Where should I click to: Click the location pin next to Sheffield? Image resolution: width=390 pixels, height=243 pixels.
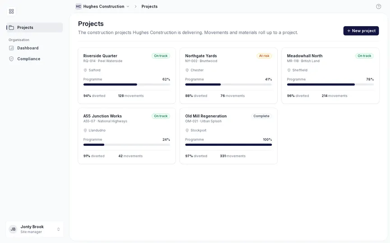[289, 70]
